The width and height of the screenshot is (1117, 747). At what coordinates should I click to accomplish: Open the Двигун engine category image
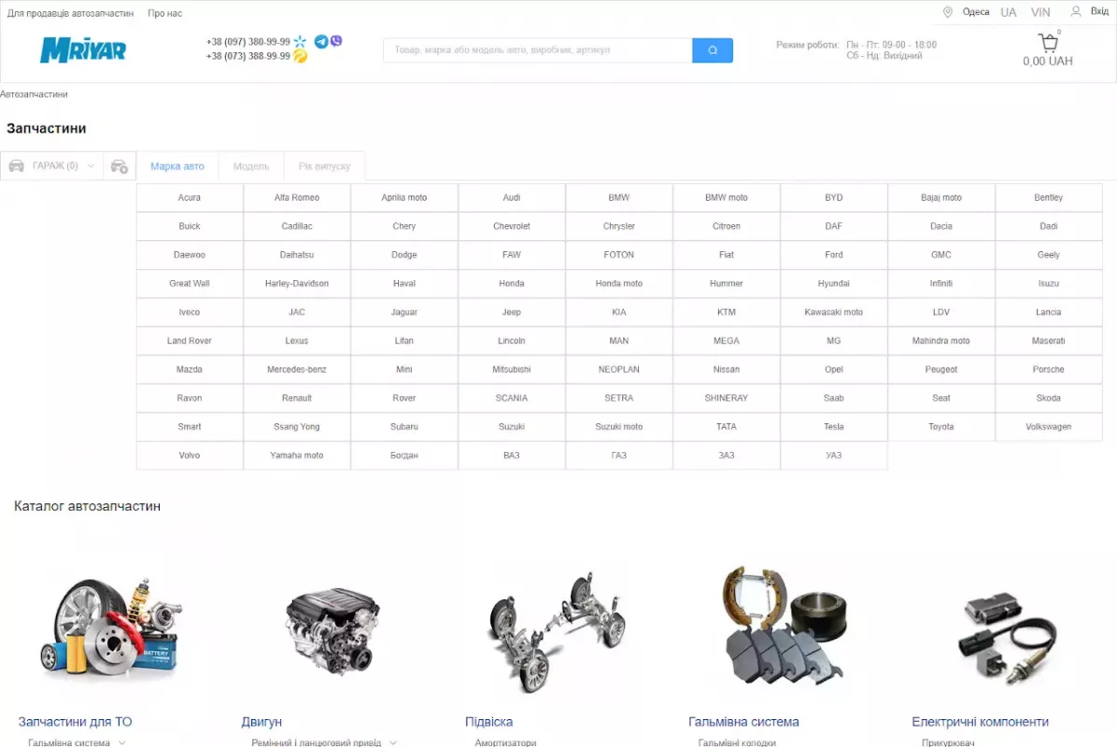(x=333, y=626)
